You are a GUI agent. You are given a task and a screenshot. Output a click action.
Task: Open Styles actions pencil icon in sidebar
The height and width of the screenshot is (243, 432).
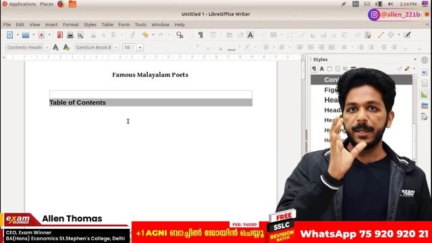click(407, 69)
